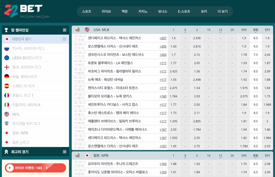This screenshot has height=177, width=275.
Task: Open +160 markets for 볼티모어 오리올스 match
Action: tap(163, 96)
